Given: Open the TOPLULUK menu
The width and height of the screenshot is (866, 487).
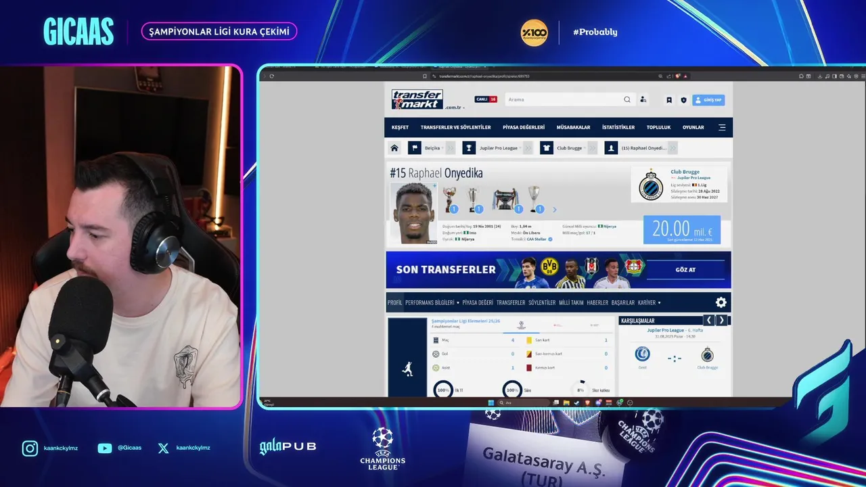Looking at the screenshot, I should pos(658,127).
